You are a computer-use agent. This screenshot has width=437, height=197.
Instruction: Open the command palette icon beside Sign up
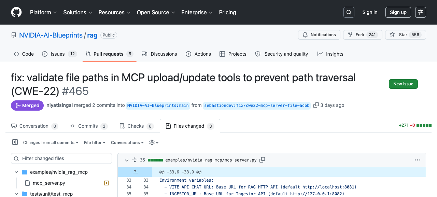(420, 12)
